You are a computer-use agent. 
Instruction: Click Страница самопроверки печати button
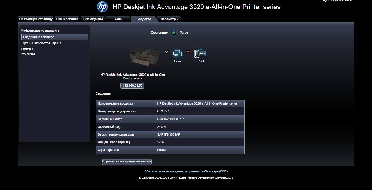(127, 162)
